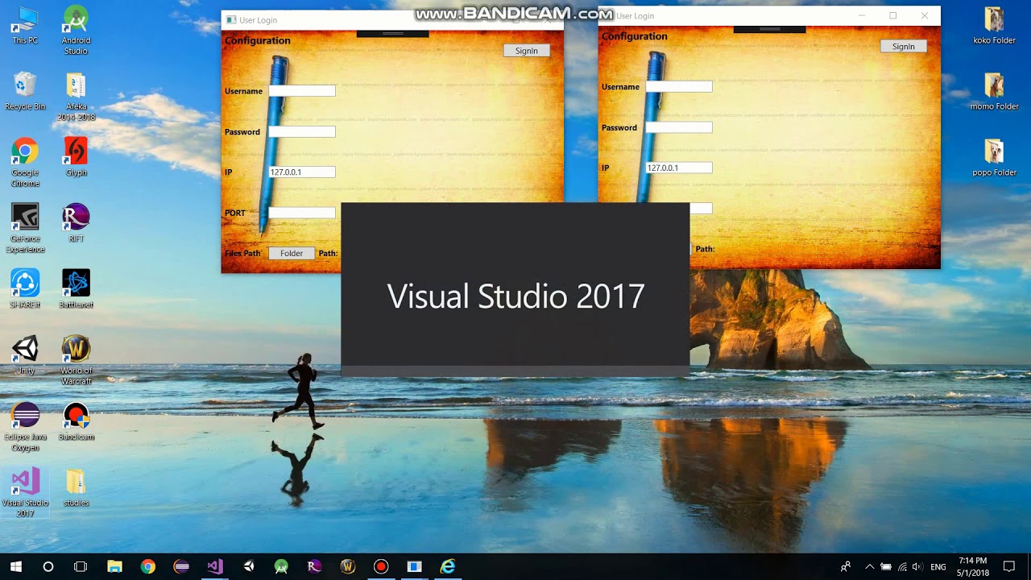Open Task View in the taskbar

coord(81,566)
